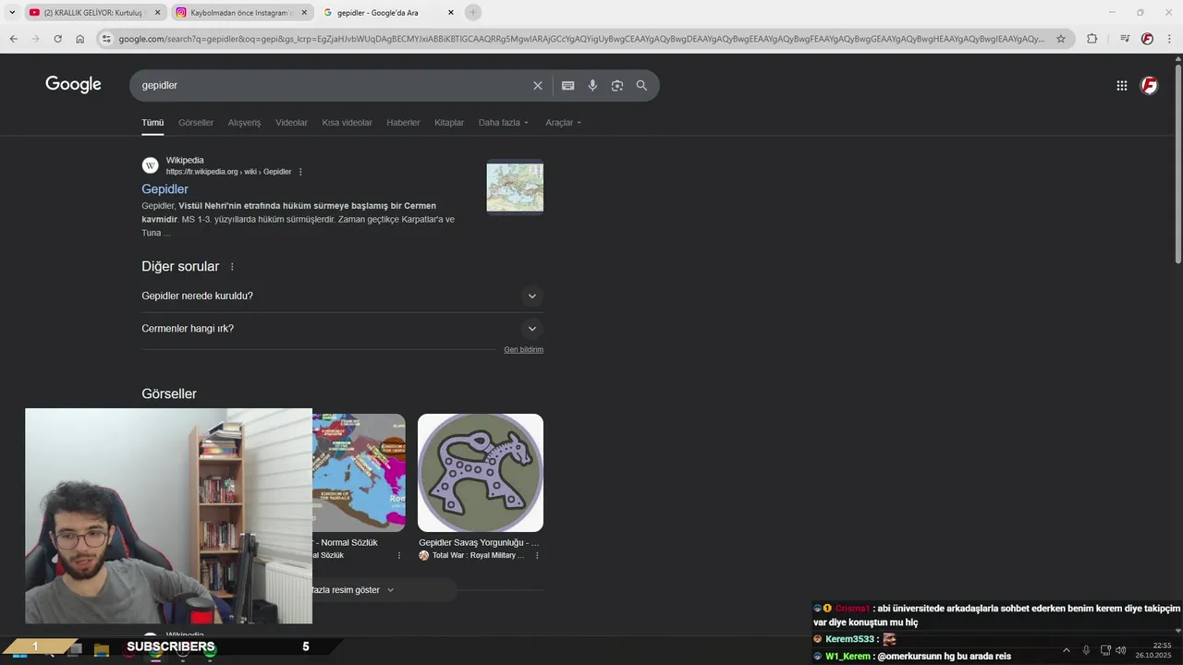Open the Araçlar tools dropdown
Viewport: 1183px width, 665px height.
click(x=563, y=122)
